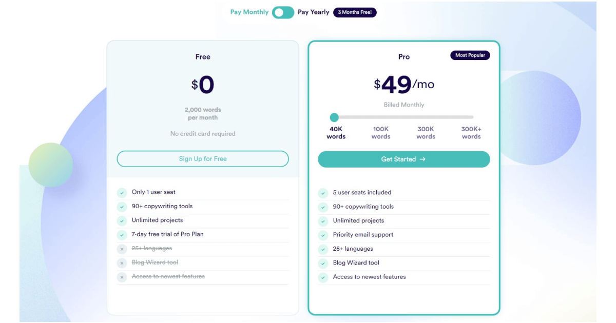616x323 pixels.
Task: Click the X icon next to 25+ languages in Free plan
Action: (122, 249)
